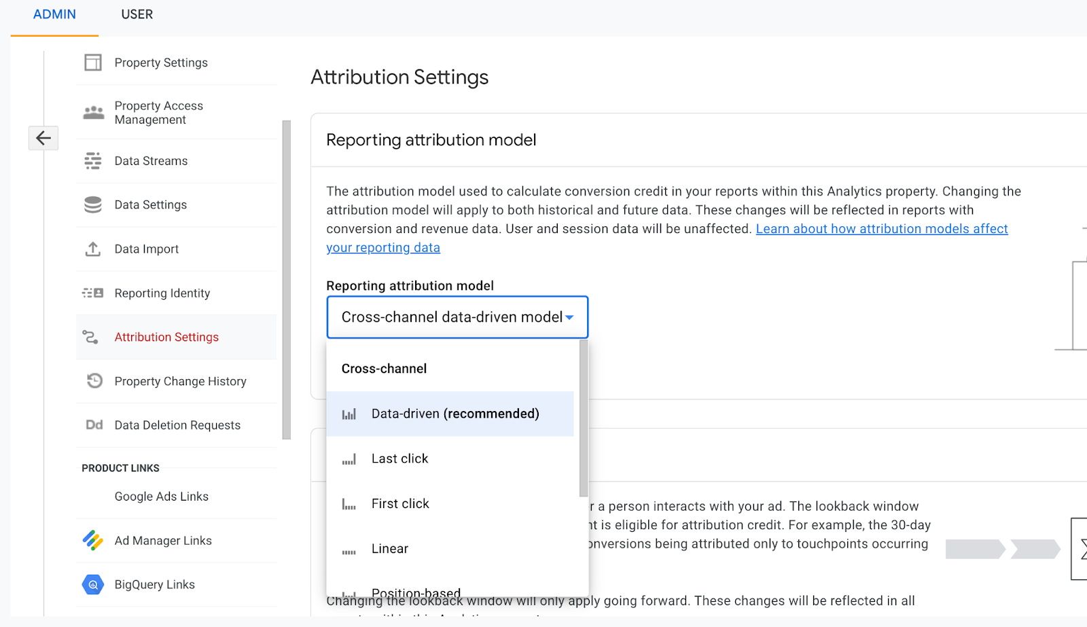Screen dimensions: 1087x627
Task: Select the Data Import upload icon
Action: (93, 249)
